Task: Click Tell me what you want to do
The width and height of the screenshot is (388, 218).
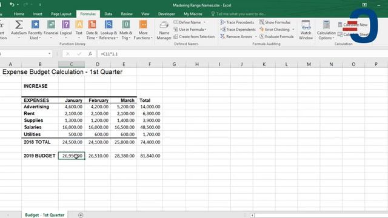Action: 239,14
